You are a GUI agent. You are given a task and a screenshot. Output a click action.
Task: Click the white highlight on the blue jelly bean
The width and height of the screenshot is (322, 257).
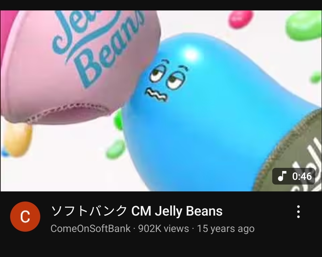click(191, 55)
